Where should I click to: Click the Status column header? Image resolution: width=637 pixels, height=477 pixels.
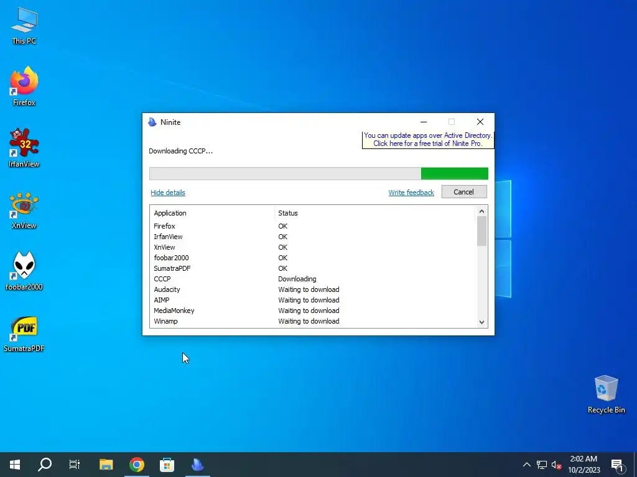pos(374,213)
